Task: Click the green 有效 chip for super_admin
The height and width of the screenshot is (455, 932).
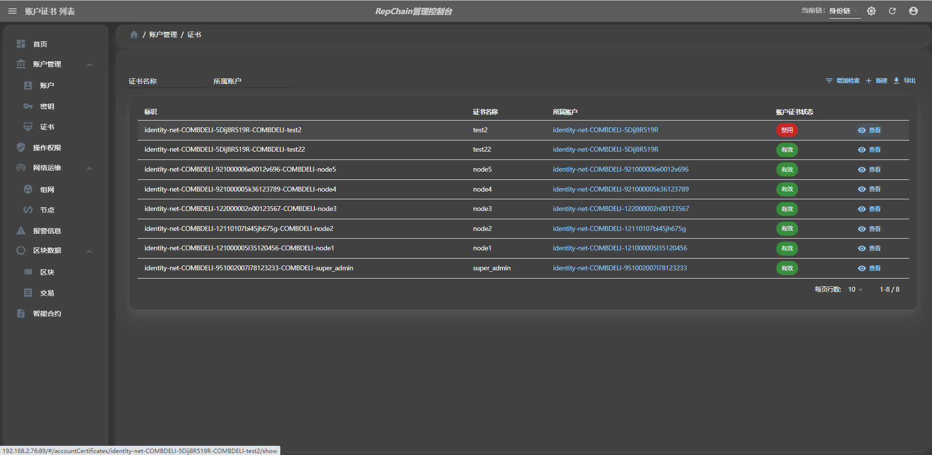Action: (x=787, y=268)
